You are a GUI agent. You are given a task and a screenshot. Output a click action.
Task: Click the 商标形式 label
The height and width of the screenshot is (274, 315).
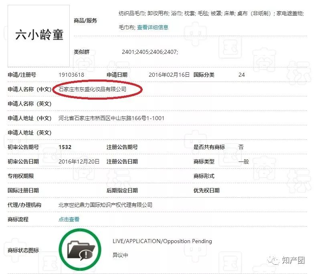(x=204, y=176)
